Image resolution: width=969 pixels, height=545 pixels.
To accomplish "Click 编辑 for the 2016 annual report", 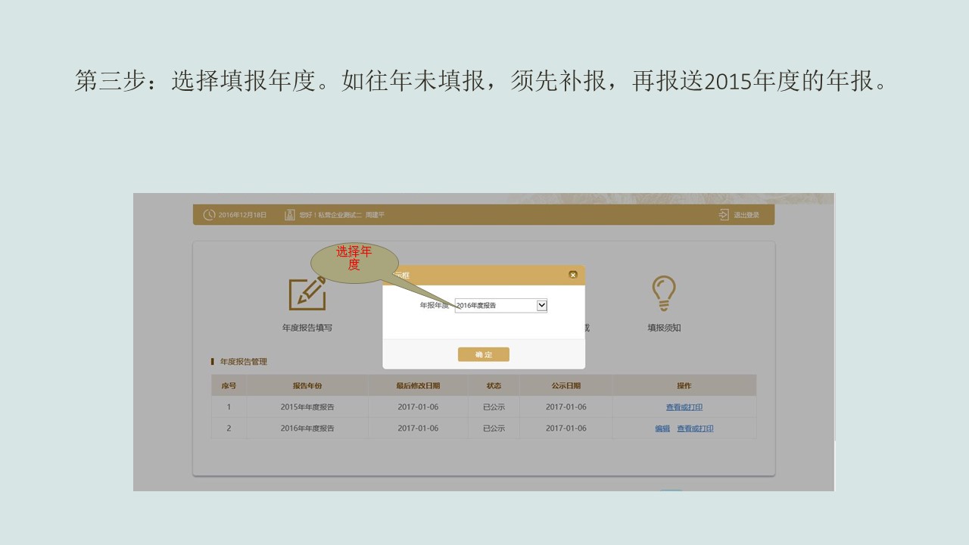I will click(x=662, y=428).
